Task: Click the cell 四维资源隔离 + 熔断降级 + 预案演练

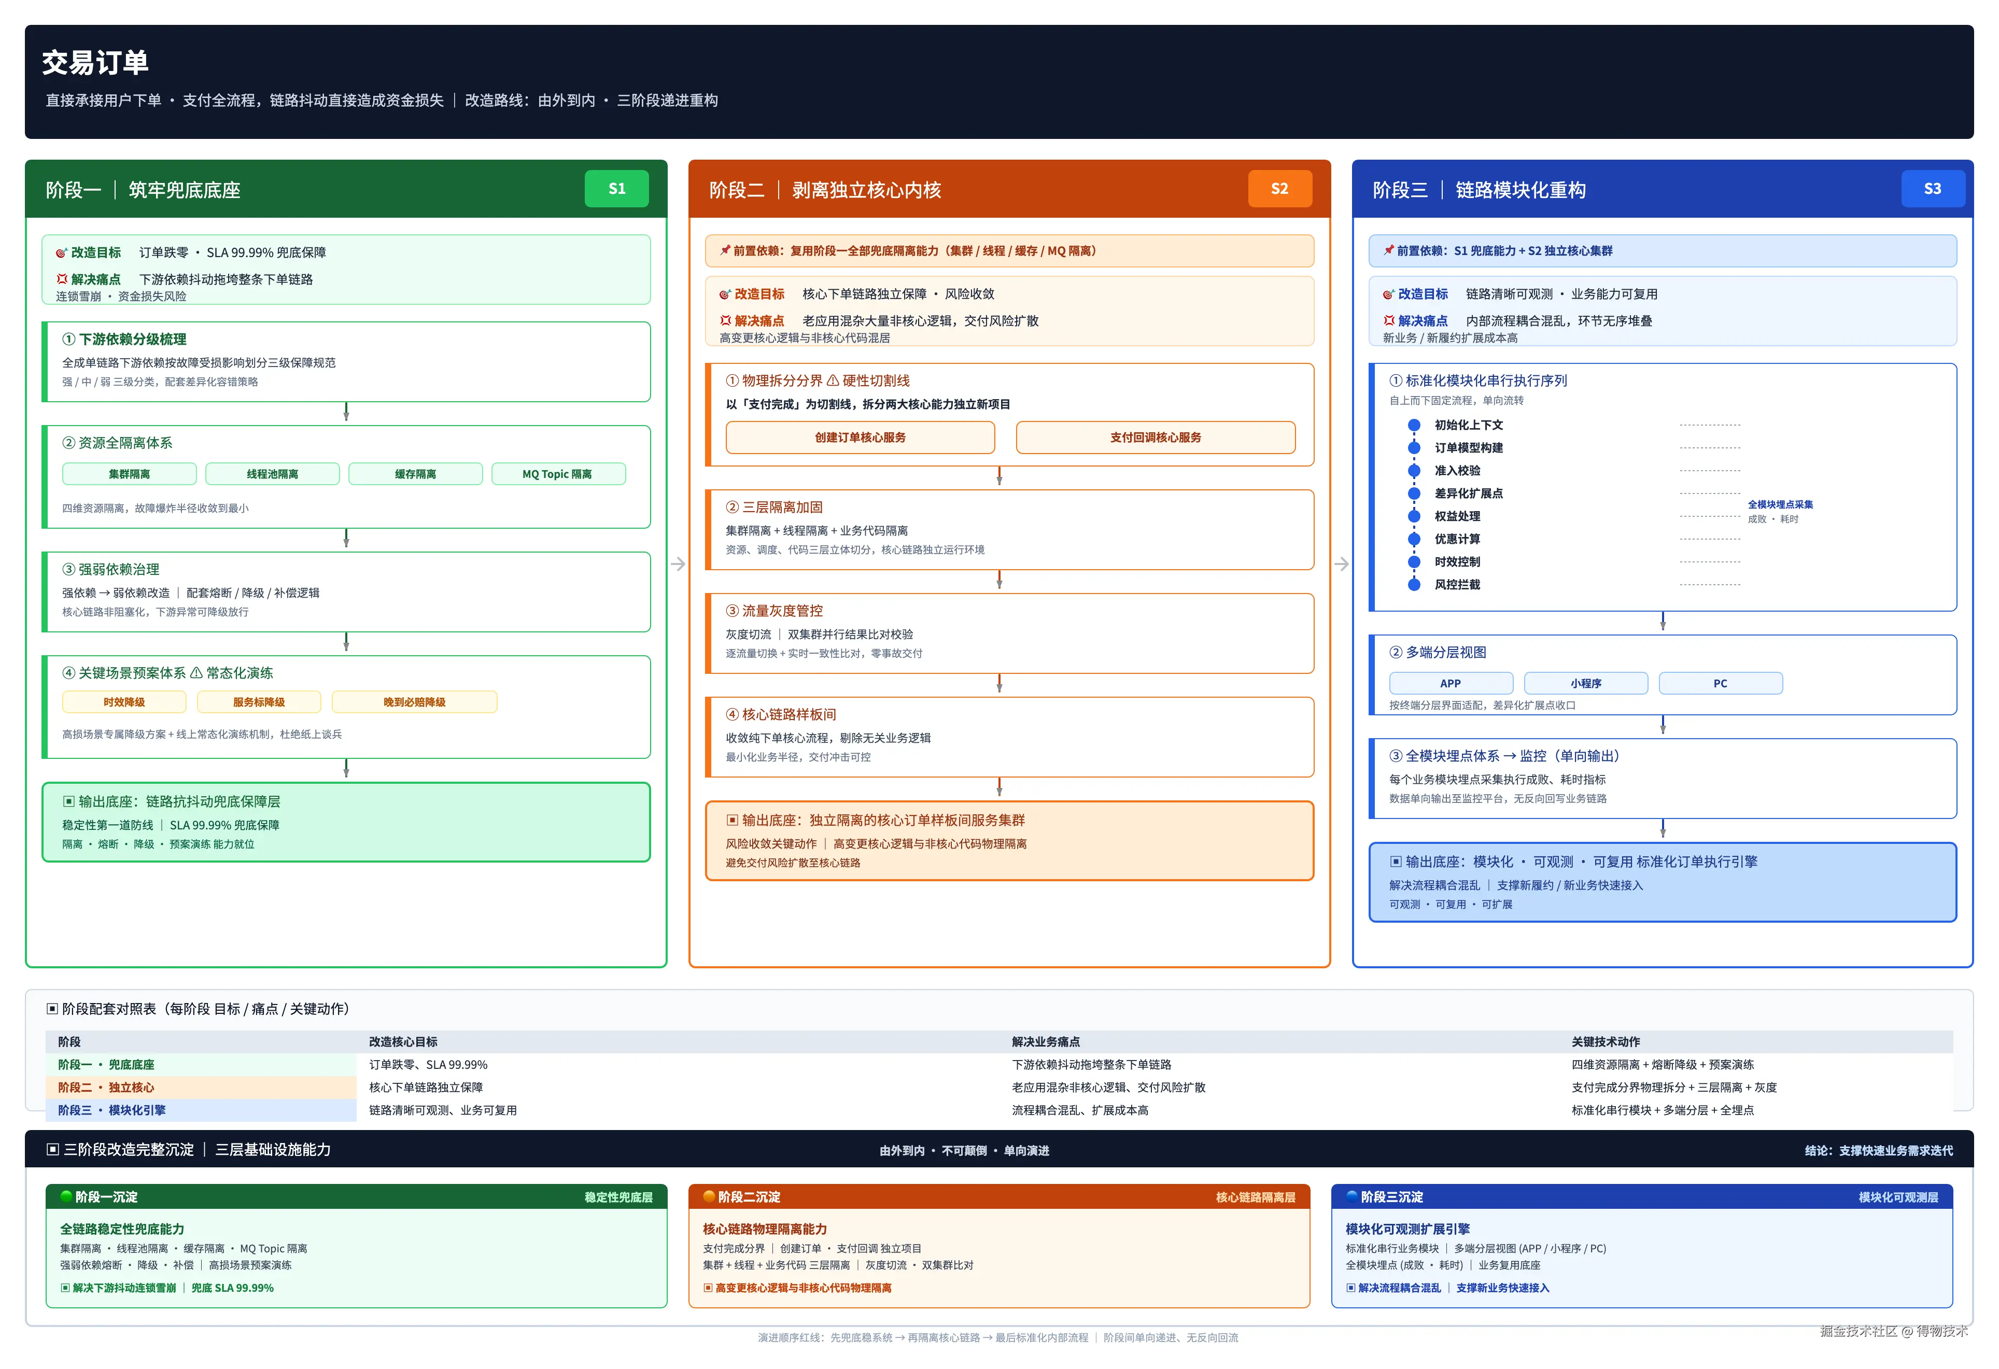Action: tap(1663, 1065)
